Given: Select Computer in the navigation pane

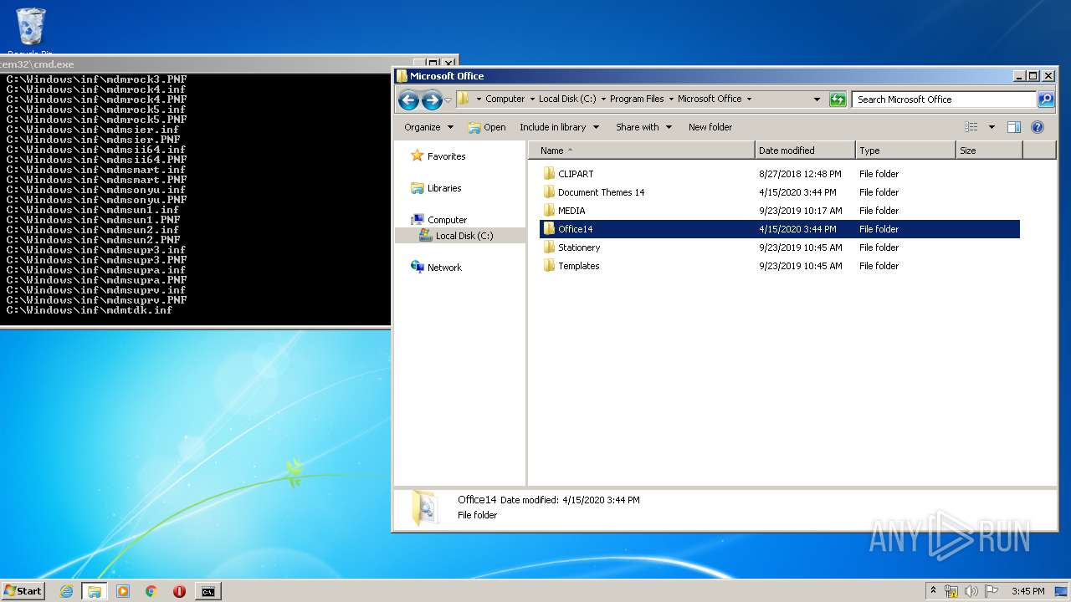Looking at the screenshot, I should click(x=447, y=220).
